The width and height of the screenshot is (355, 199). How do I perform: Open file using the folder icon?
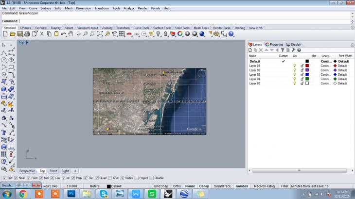point(13,34)
